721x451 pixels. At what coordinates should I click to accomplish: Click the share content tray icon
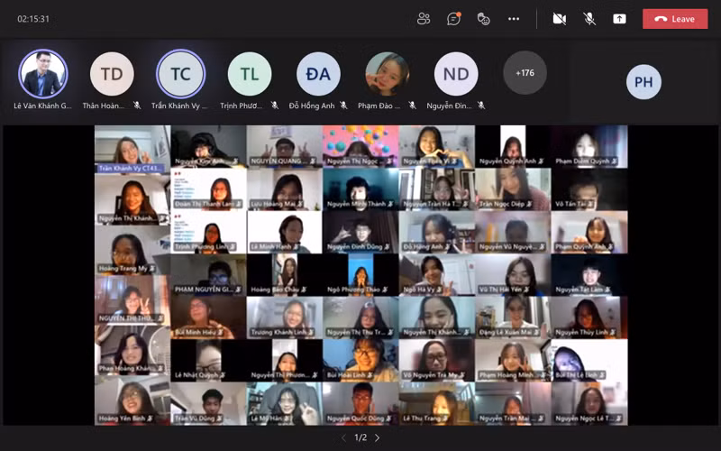tap(619, 19)
